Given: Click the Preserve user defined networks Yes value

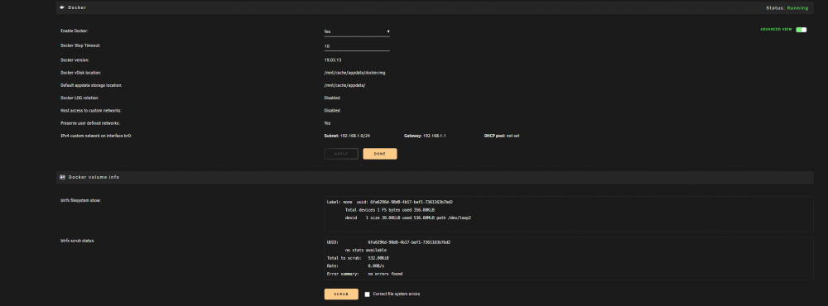Looking at the screenshot, I should (x=327, y=123).
